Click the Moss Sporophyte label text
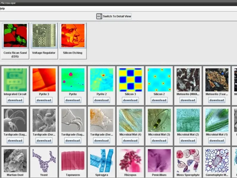 point(188,175)
